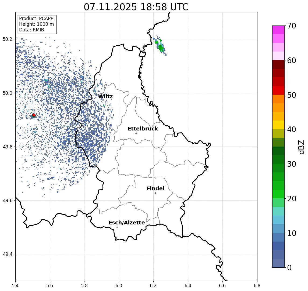Viewport: 308px width, 291px height.
Task: Pick the orange swatch just below 50 dBZ
Action: coord(278,99)
